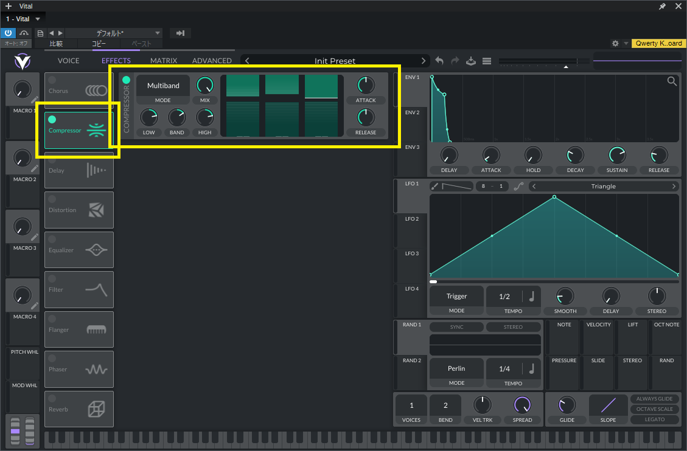Click the automation headphone icon in host bar
687x451 pixels.
[24, 33]
